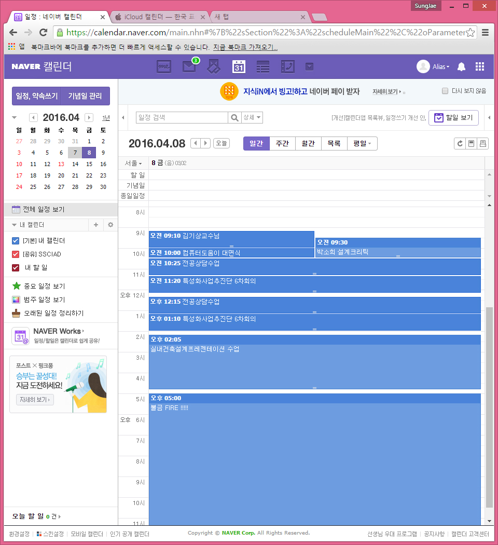The height and width of the screenshot is (545, 498).
Task: Add a new calendar with the plus icon
Action: click(95, 225)
